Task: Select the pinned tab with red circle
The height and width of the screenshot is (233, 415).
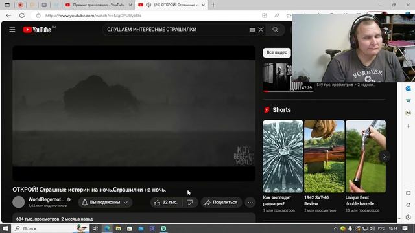Action: click(20, 5)
